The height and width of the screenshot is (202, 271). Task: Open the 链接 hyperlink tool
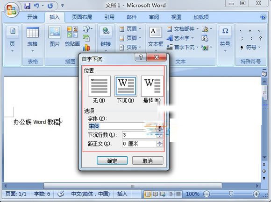[106, 39]
